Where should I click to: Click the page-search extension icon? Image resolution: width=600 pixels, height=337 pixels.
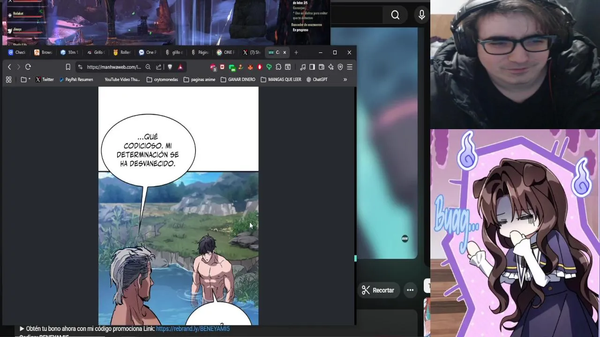[x=288, y=67]
